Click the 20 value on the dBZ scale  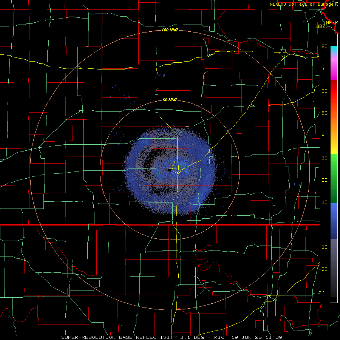pyautogui.click(x=325, y=180)
